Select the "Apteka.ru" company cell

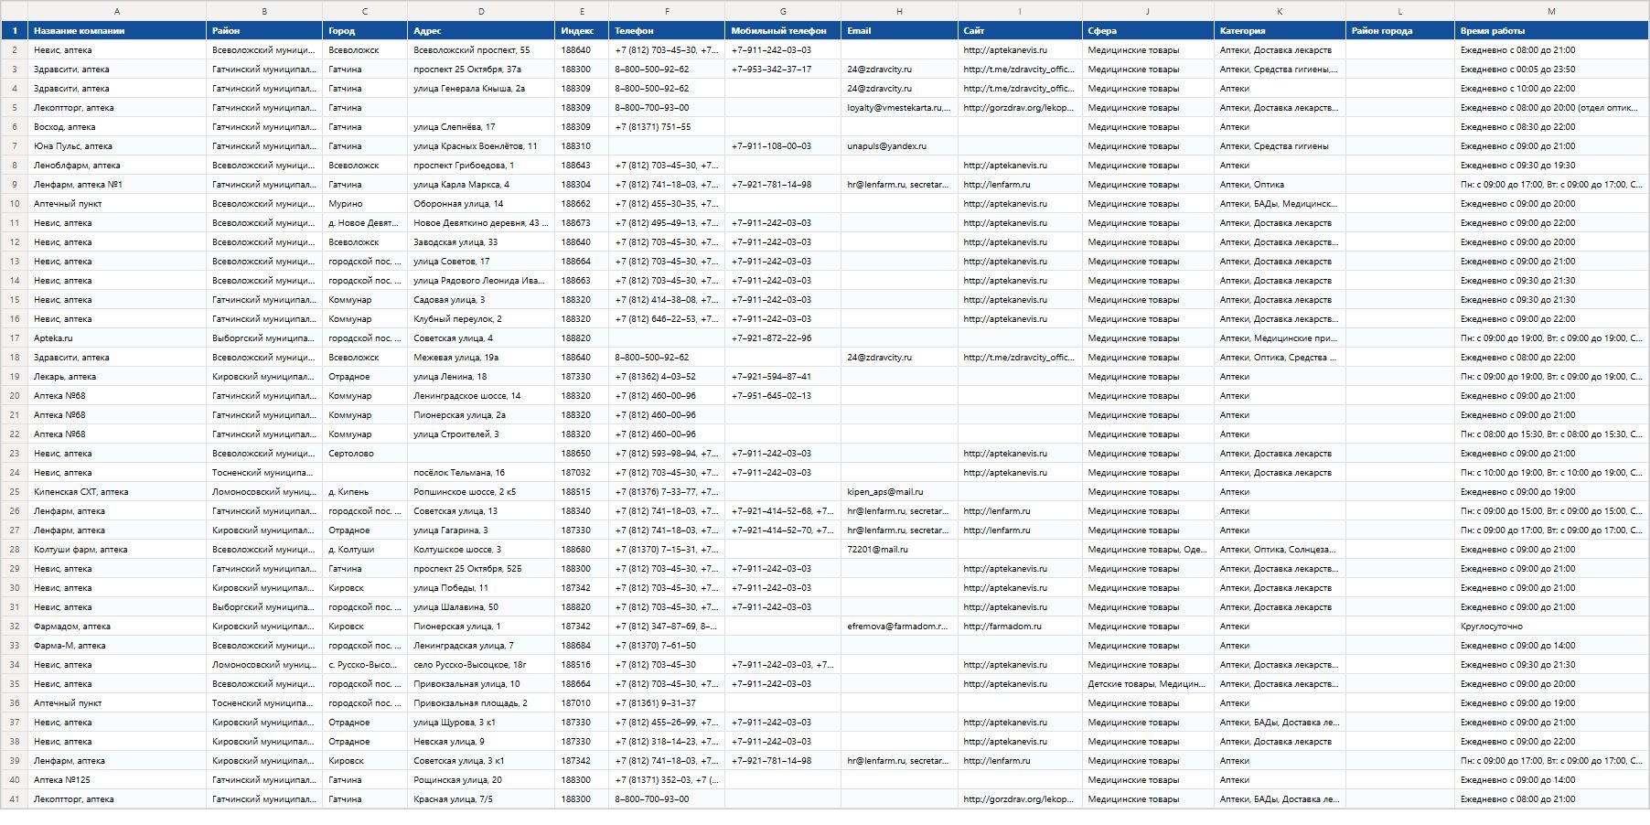click(117, 338)
